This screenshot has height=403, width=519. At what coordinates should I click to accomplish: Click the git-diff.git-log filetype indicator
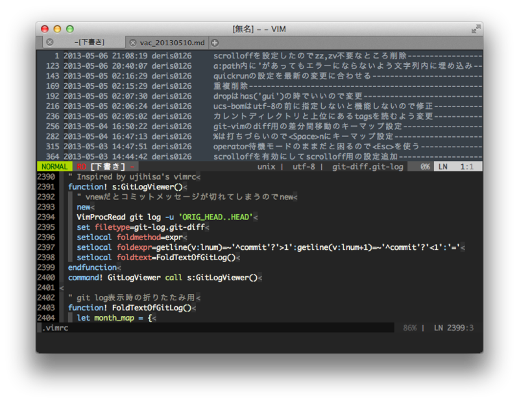pyautogui.click(x=368, y=167)
